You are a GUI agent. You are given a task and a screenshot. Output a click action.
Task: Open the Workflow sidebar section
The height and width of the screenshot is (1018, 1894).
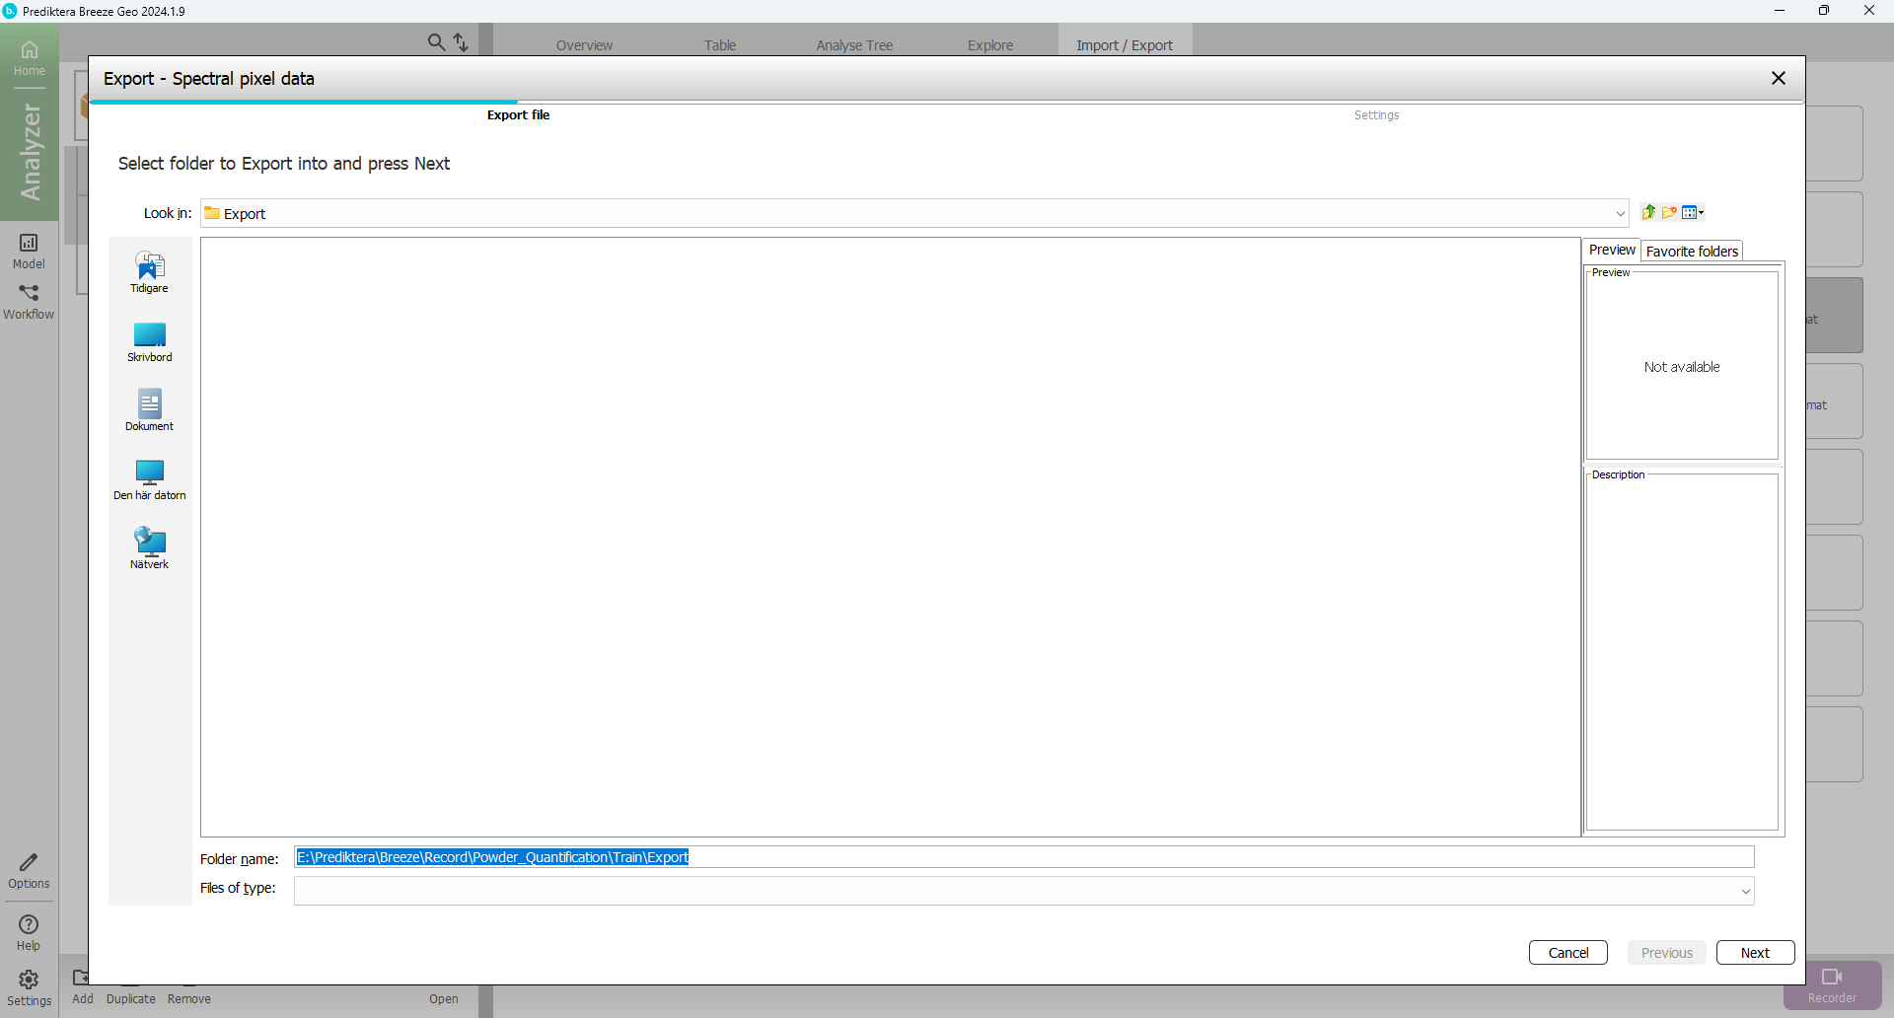point(29,302)
